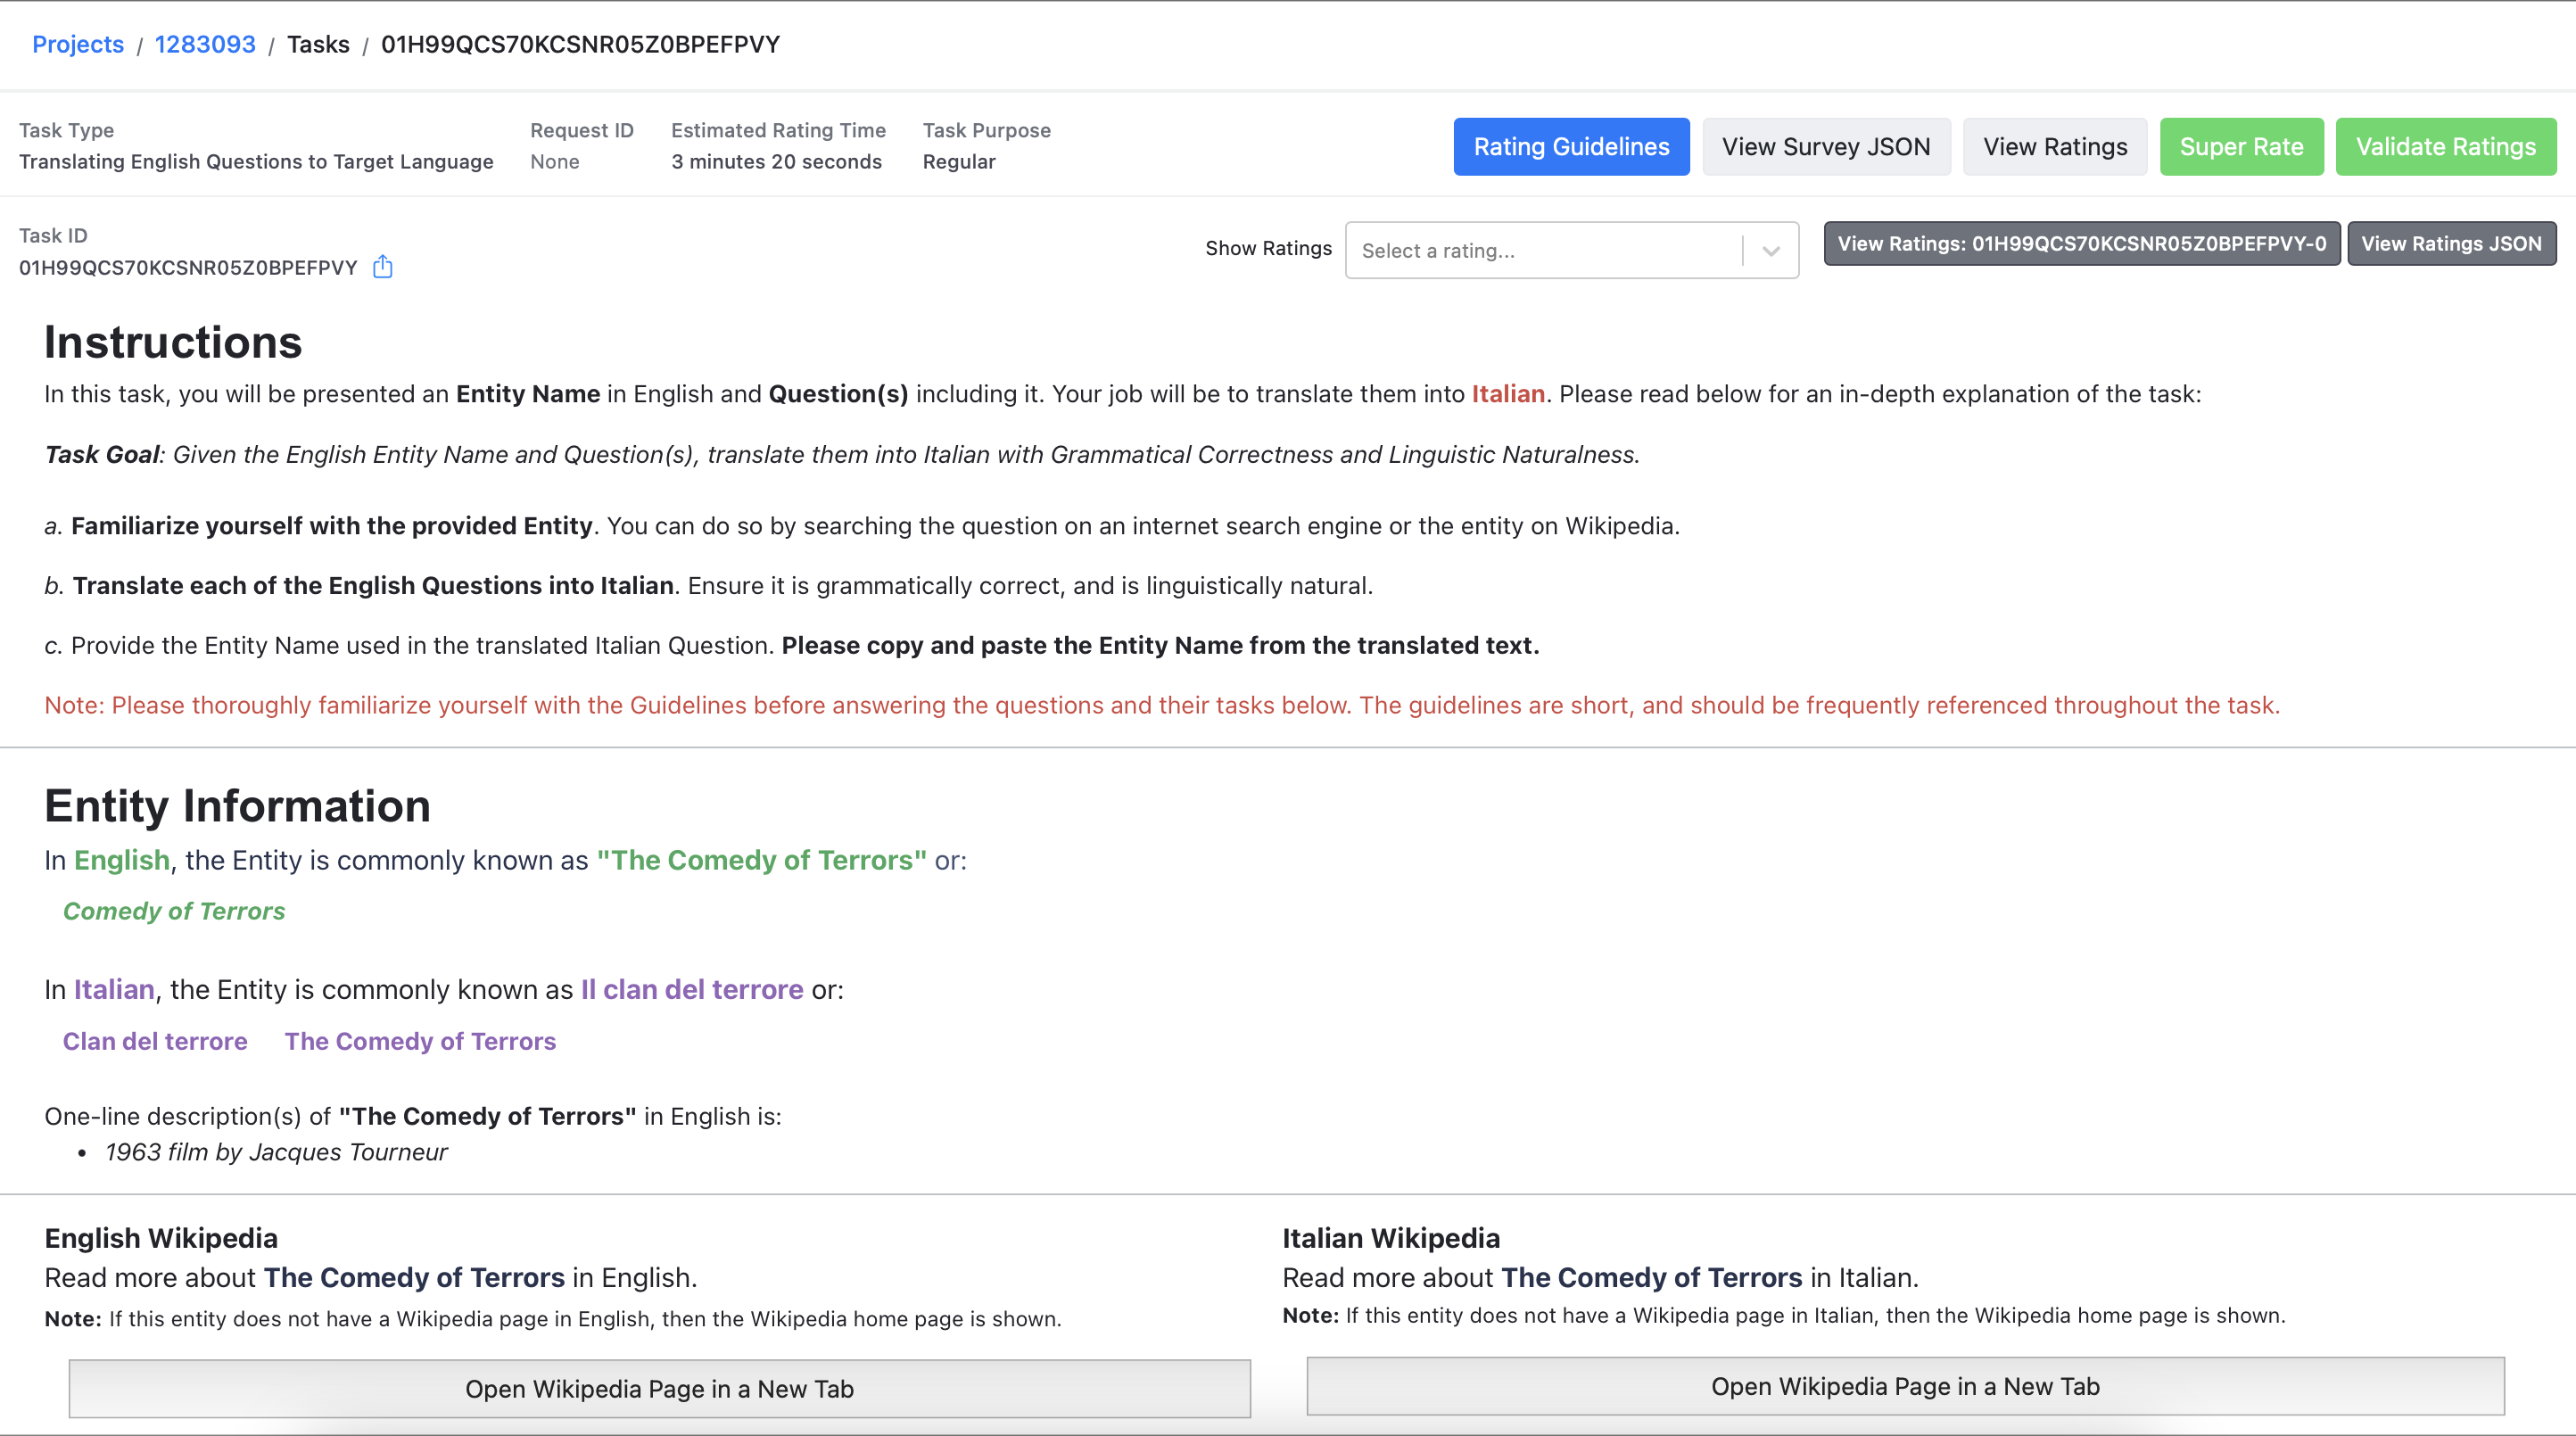Viewport: 2576px width, 1436px height.
Task: Click the Comedy of Terrors alias
Action: (x=174, y=911)
